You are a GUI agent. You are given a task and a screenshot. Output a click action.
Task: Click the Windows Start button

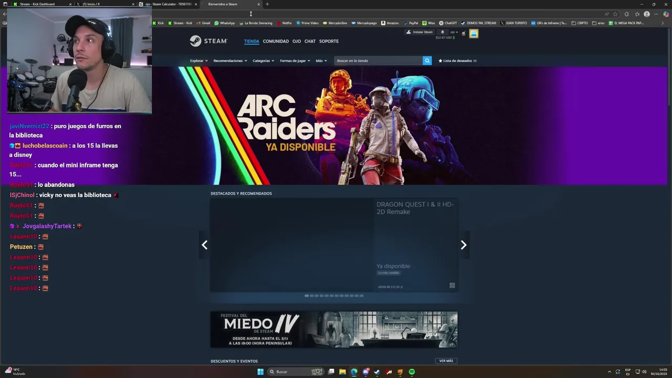pos(260,372)
